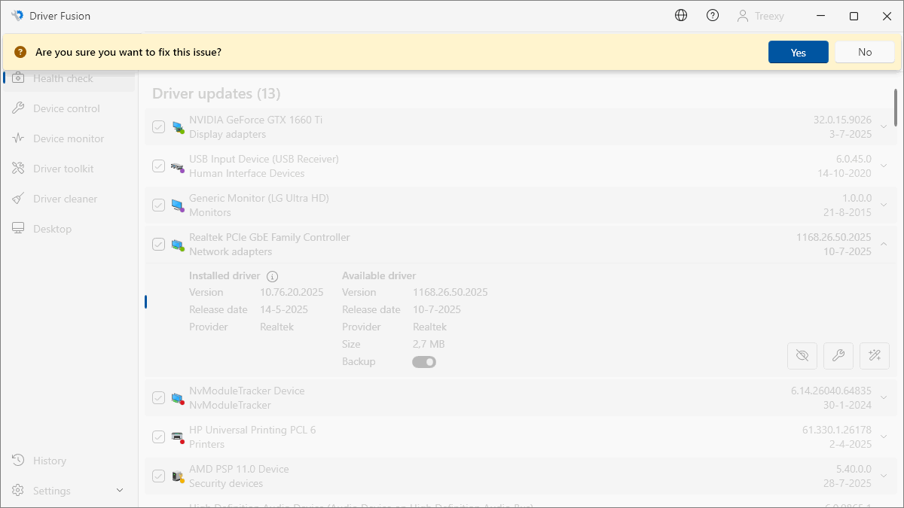This screenshot has height=508, width=904.
Task: Click the hide driver eye icon
Action: 802,356
